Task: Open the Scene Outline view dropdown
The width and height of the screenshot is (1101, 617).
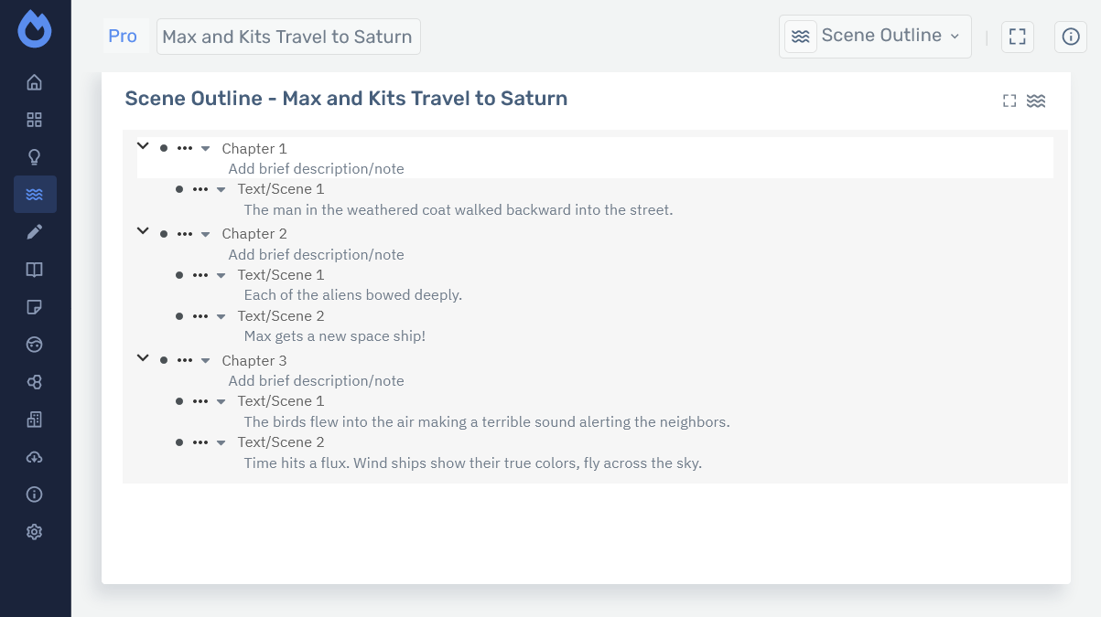Action: point(875,37)
